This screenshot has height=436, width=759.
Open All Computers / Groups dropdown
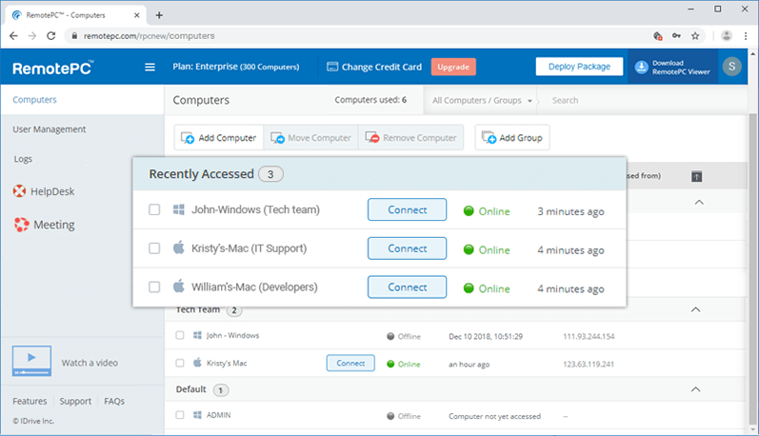(482, 101)
